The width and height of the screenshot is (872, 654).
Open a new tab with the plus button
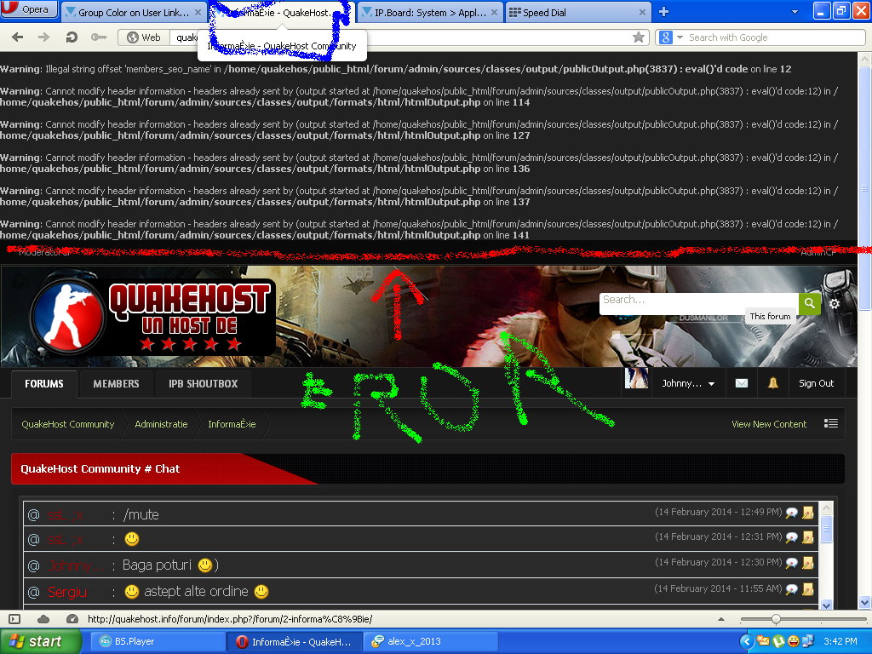tap(663, 12)
